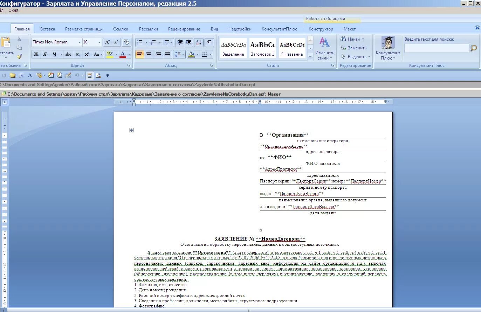
Task: Open the Шрифт dialog launcher
Action: click(x=129, y=65)
